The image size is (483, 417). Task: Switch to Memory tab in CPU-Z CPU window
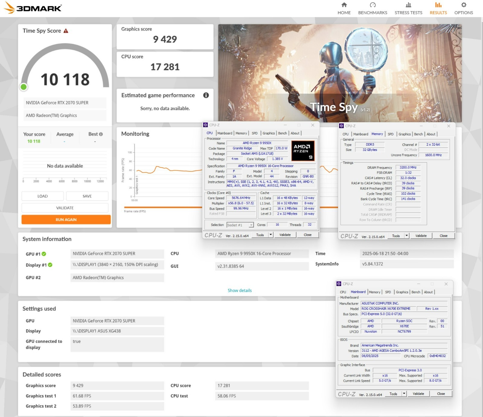[241, 133]
